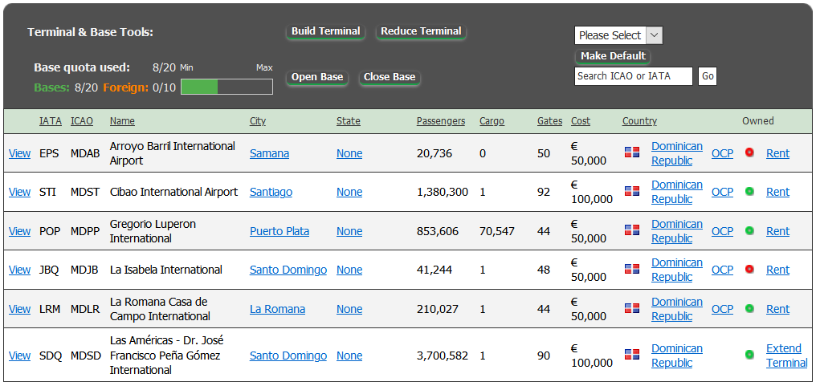This screenshot has width=816, height=382.
Task: Click flag icon in Cibao International row
Action: pos(631,192)
